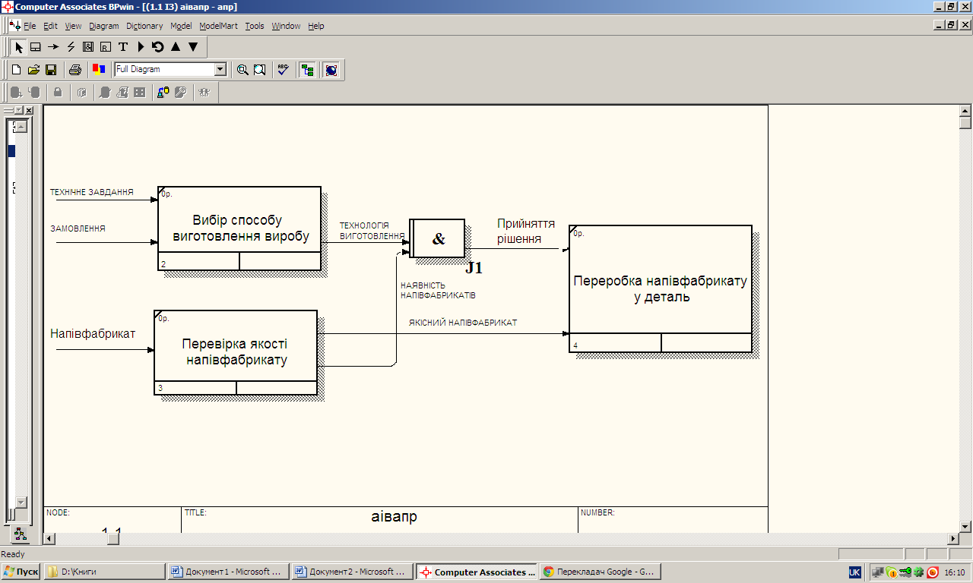
Task: Open the Diagram menu
Action: pos(104,26)
